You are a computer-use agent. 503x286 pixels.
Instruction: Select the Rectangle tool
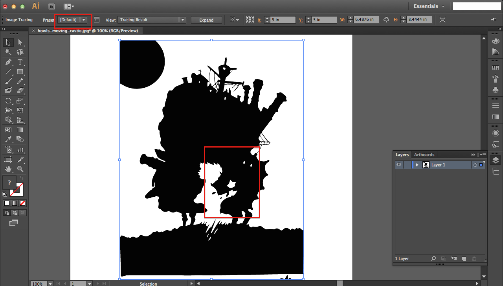(20, 72)
